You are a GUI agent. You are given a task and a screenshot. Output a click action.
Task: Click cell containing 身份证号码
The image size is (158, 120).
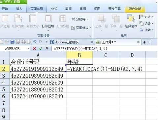[x=38, y=62]
